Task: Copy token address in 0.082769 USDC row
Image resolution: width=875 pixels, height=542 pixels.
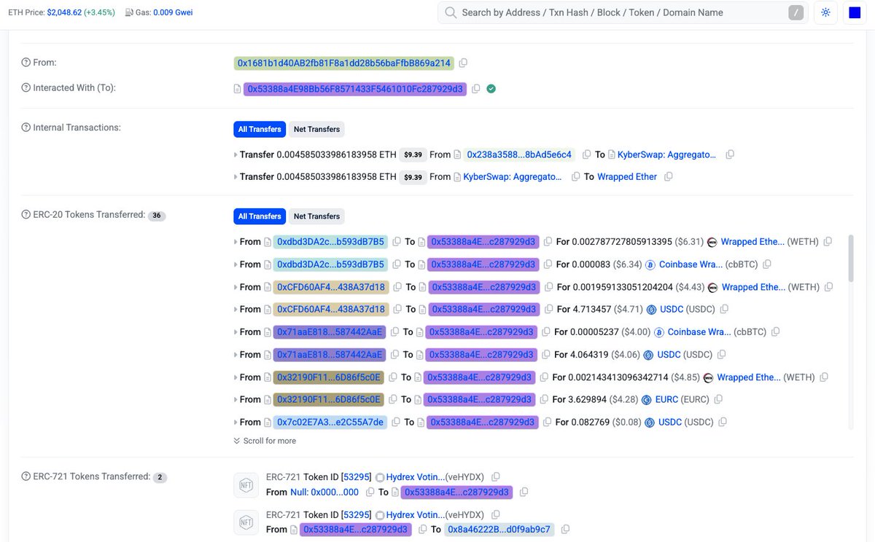Action: pos(723,422)
